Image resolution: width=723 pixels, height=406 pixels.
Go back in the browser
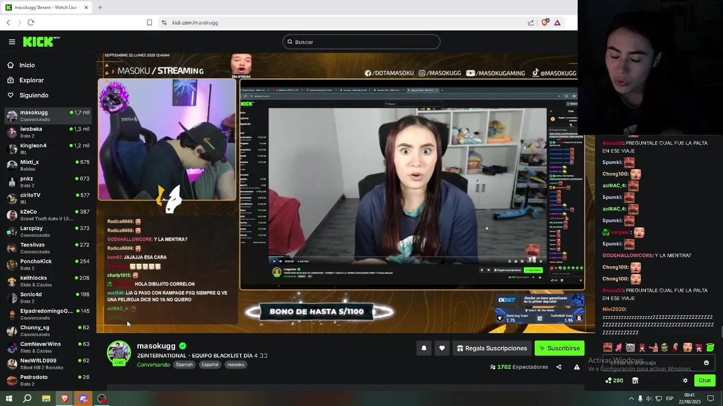8,23
